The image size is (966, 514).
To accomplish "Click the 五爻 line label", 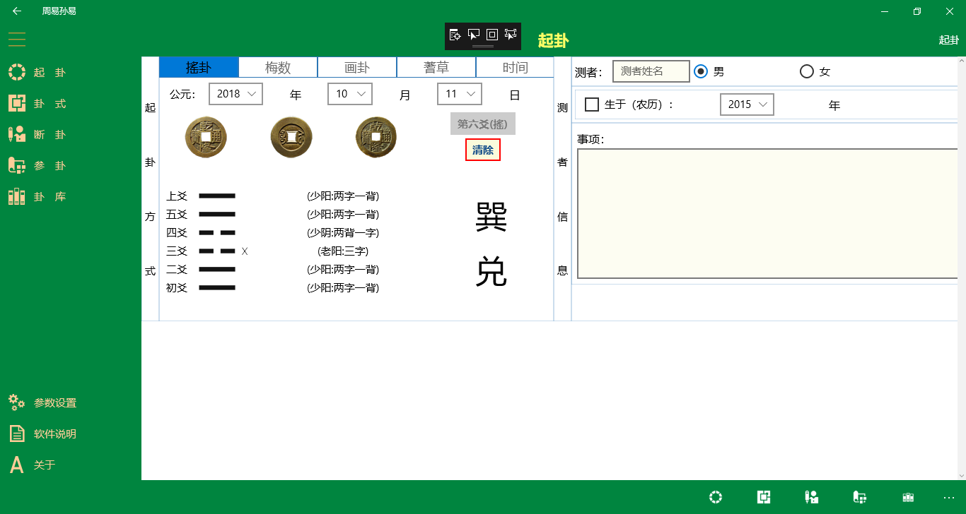I will [x=177, y=214].
